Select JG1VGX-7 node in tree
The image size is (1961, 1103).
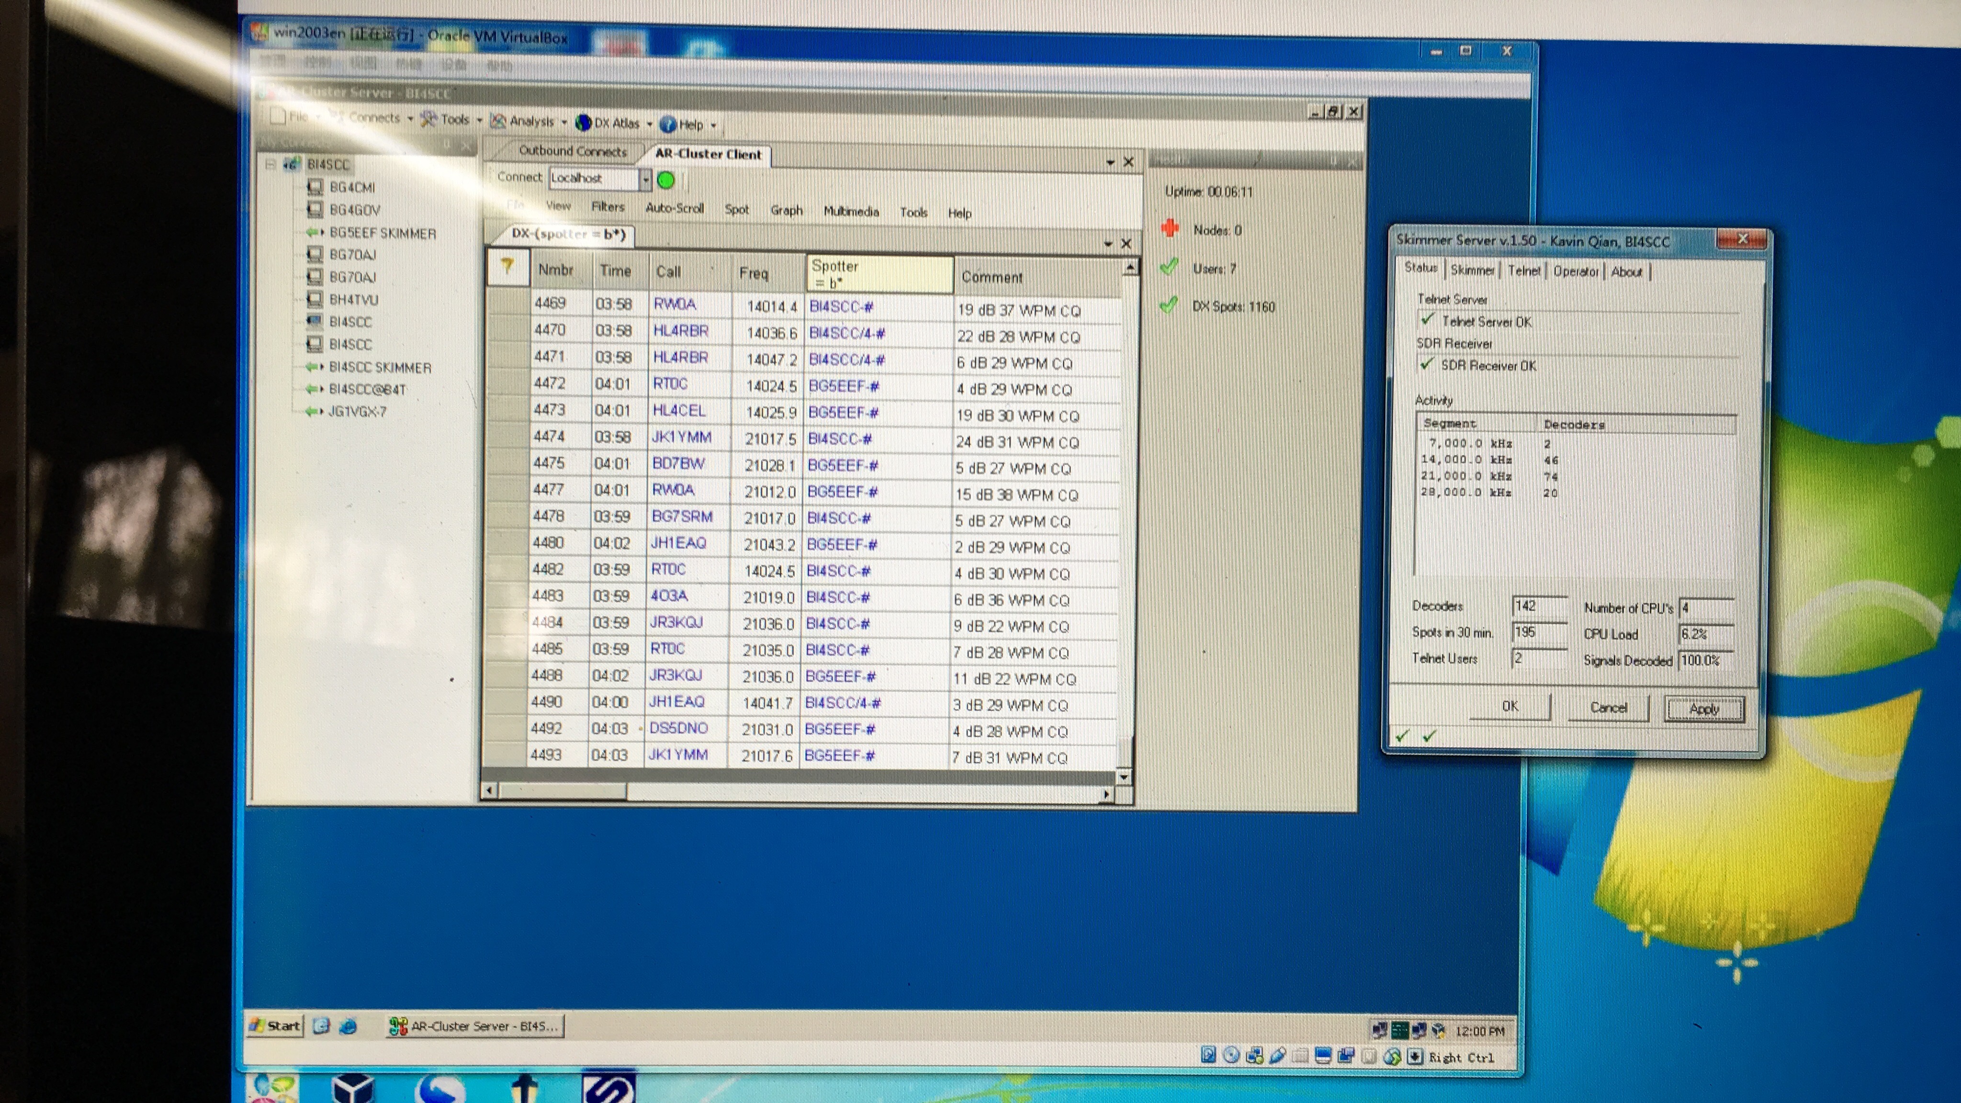pyautogui.click(x=357, y=412)
